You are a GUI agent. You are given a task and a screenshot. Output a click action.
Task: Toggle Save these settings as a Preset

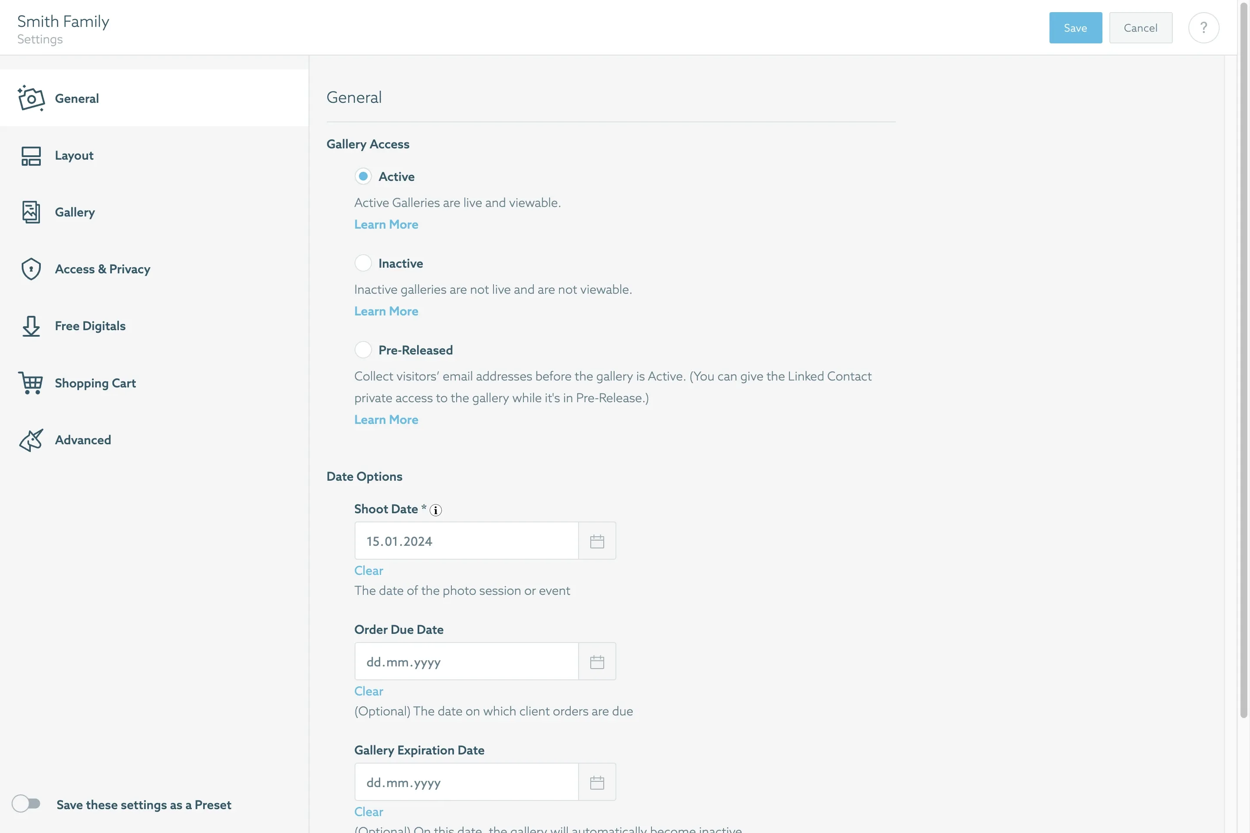pyautogui.click(x=26, y=803)
